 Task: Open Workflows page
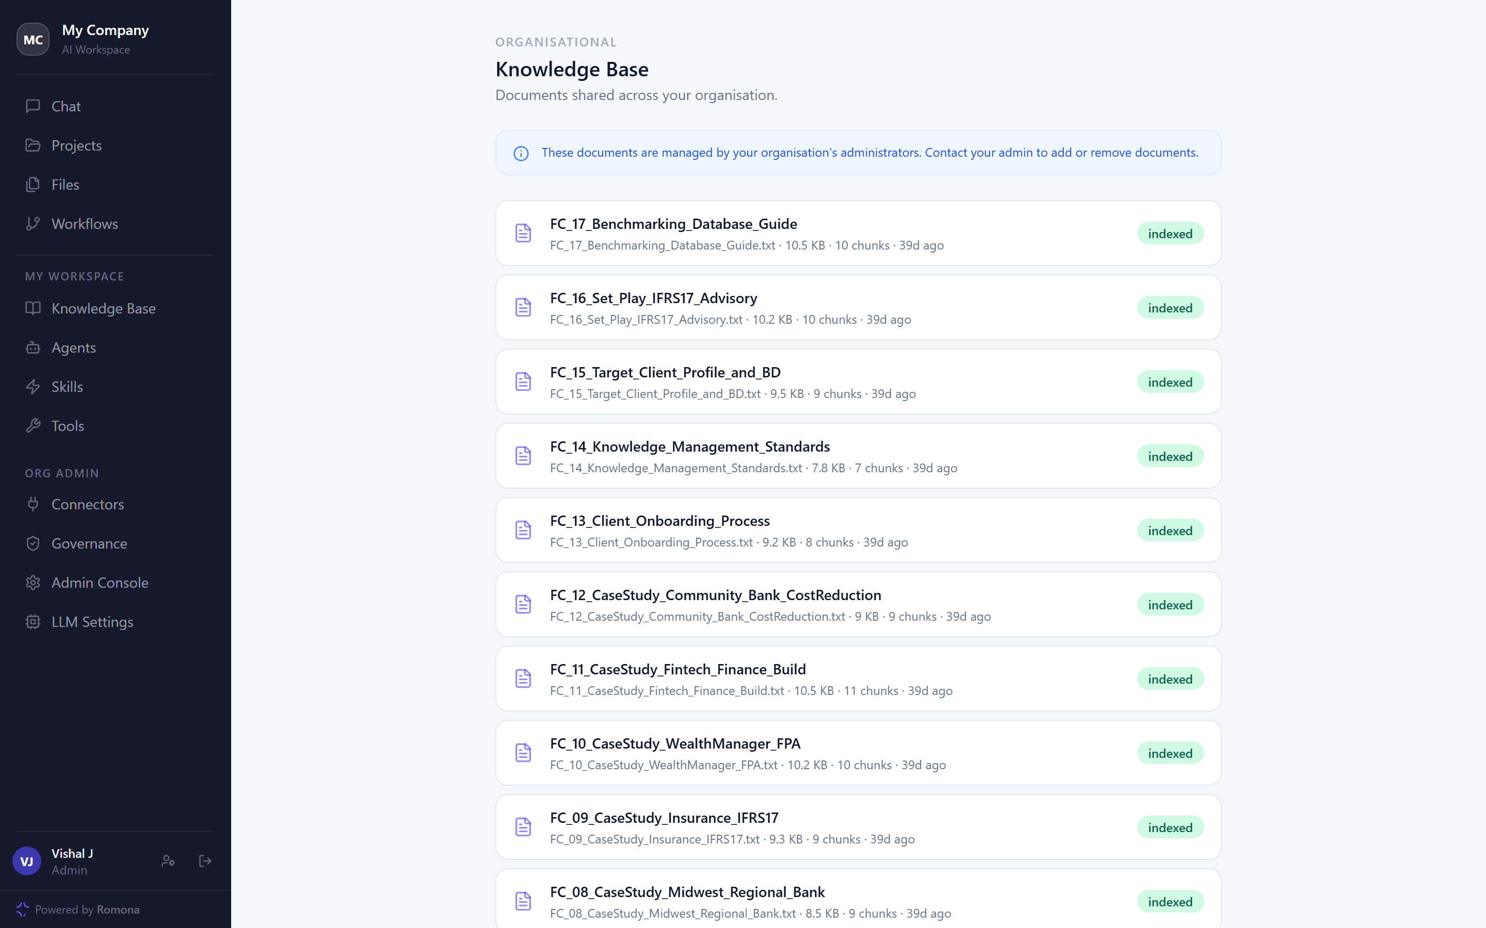point(116,224)
